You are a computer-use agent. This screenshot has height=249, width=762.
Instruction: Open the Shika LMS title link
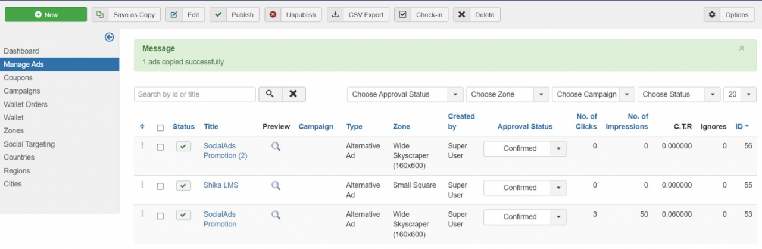(x=220, y=185)
